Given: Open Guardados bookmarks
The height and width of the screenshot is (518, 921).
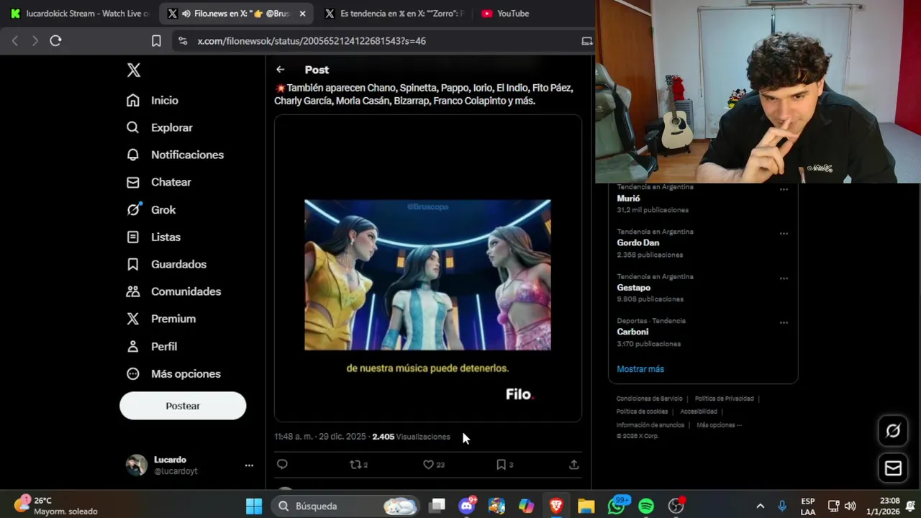Looking at the screenshot, I should [x=166, y=264].
